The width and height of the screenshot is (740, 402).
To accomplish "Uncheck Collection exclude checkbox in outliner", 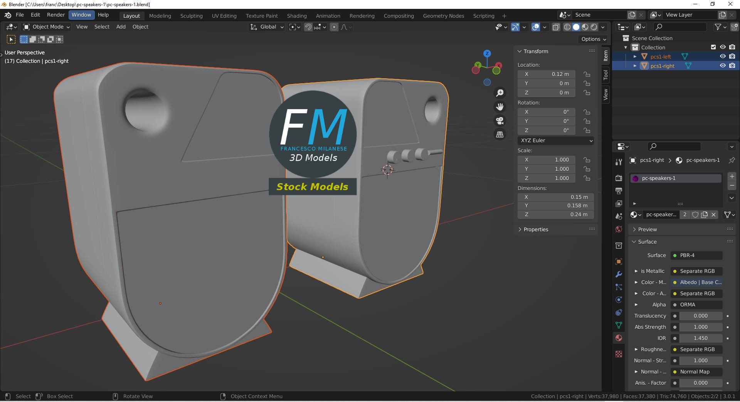I will pos(713,47).
